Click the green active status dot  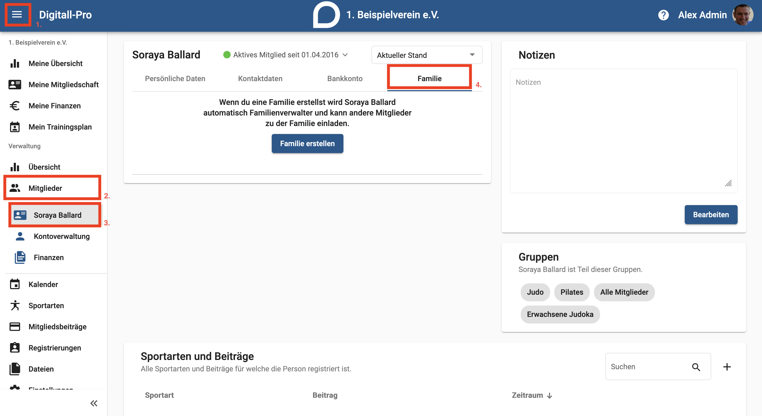pos(226,55)
